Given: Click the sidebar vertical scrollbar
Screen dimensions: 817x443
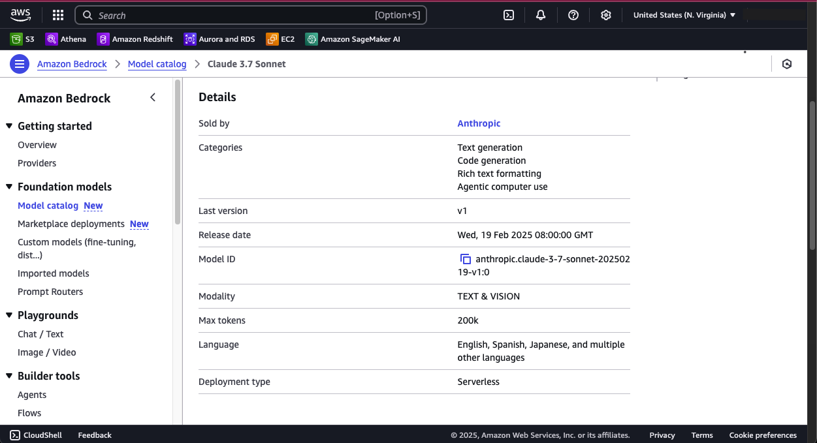Looking at the screenshot, I should coord(178,152).
